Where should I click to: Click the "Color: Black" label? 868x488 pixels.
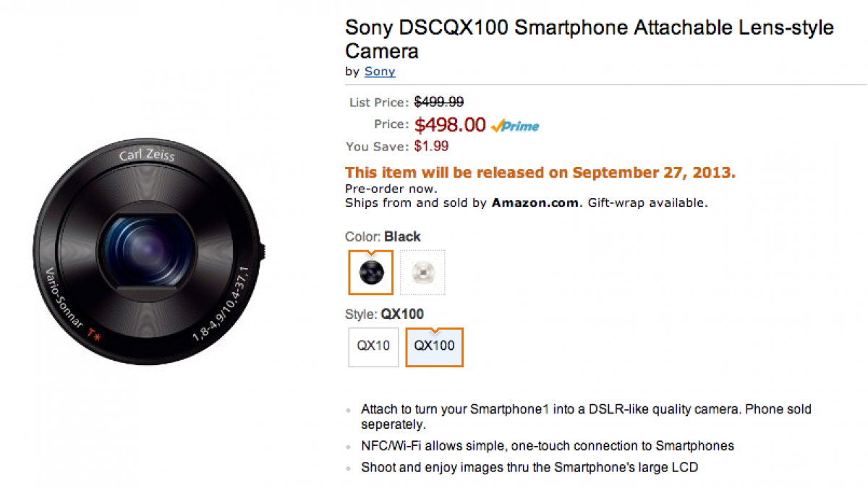point(383,237)
